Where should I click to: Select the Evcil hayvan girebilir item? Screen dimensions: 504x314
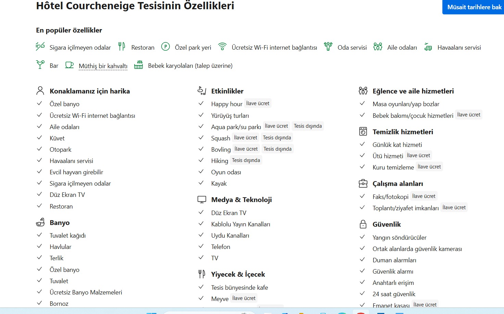pyautogui.click(x=76, y=172)
